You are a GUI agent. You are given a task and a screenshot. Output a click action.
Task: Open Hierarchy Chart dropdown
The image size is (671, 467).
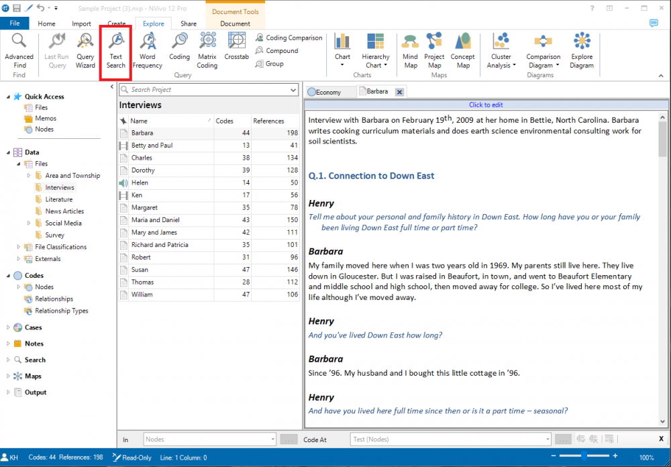[x=375, y=52]
